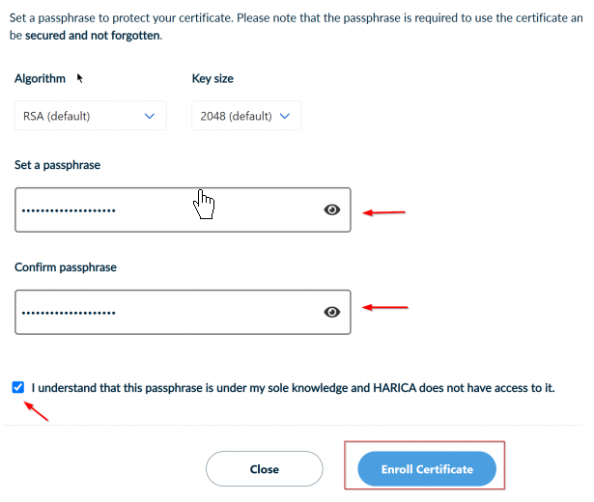
Task: Click the Algorithm label
Action: pos(40,79)
